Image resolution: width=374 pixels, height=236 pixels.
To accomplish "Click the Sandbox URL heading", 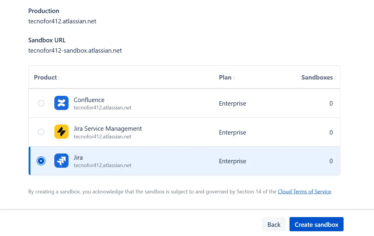I will pyautogui.click(x=47, y=40).
